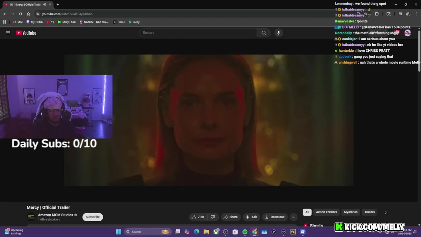Screen dimensions: 421x237
Task: Open OBS Studio from taskbar
Action: pos(226,232)
